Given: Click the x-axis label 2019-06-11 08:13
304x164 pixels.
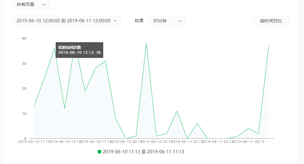Looking at the screenshot, I should 248,142.
